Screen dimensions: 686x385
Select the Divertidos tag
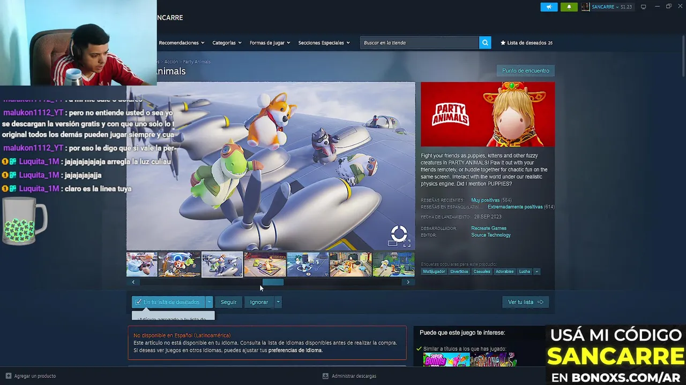459,272
